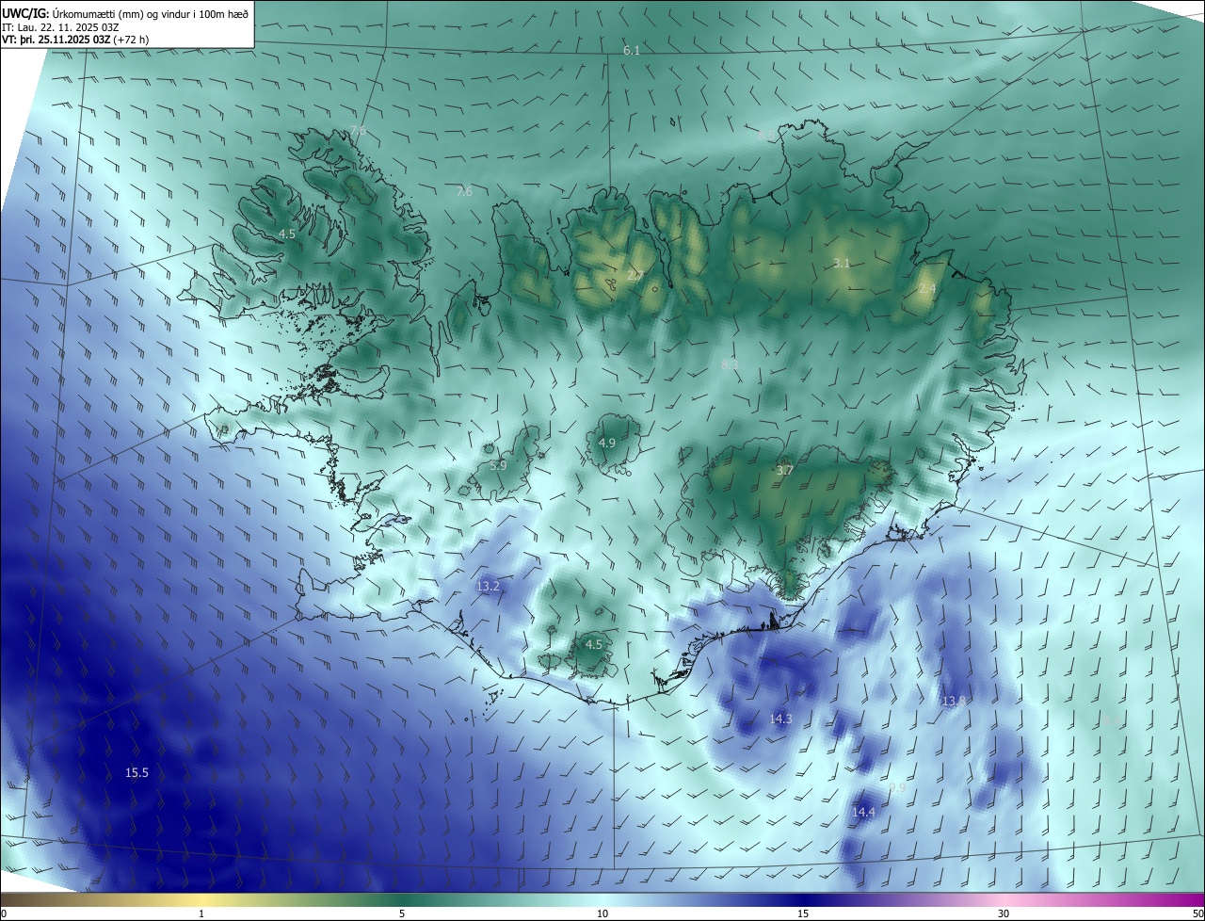
Task: Click the 1 tick on the color scale
Action: 201,913
